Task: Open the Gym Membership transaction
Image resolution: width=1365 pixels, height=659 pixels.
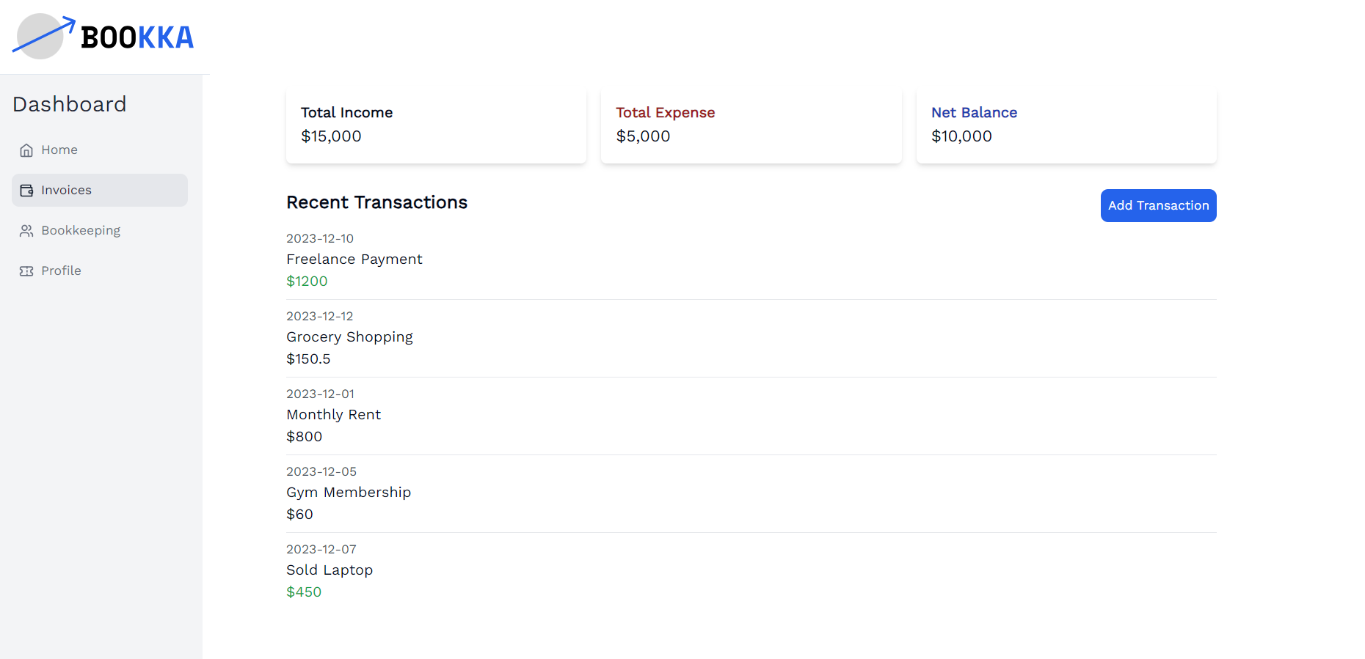Action: click(349, 493)
